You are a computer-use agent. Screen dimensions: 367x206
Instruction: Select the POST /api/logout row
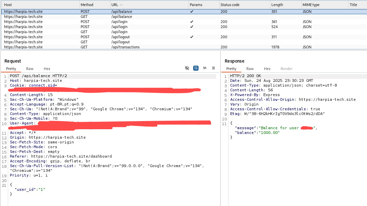pyautogui.click(x=184, y=37)
